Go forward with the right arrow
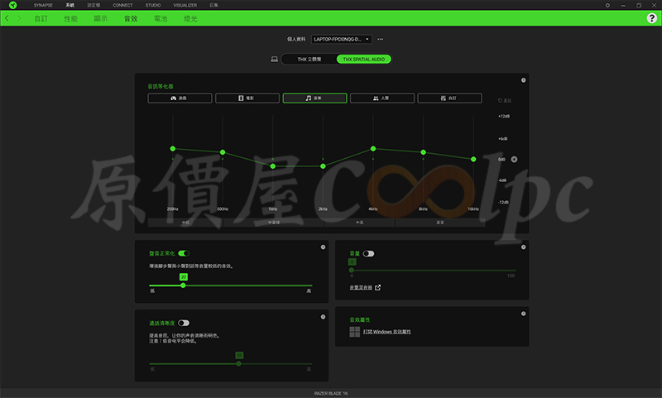662x398 pixels. click(18, 18)
